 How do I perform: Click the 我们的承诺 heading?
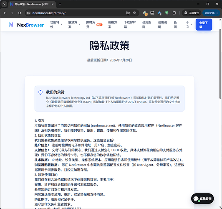click(x=55, y=92)
